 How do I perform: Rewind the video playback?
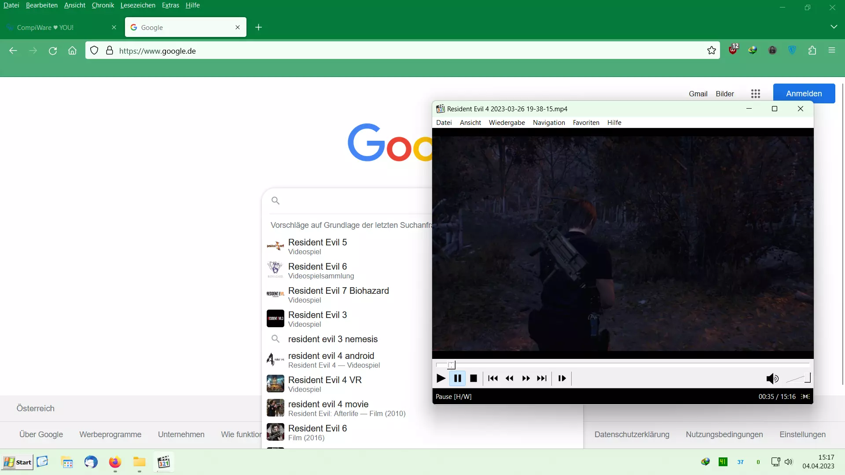click(x=509, y=378)
